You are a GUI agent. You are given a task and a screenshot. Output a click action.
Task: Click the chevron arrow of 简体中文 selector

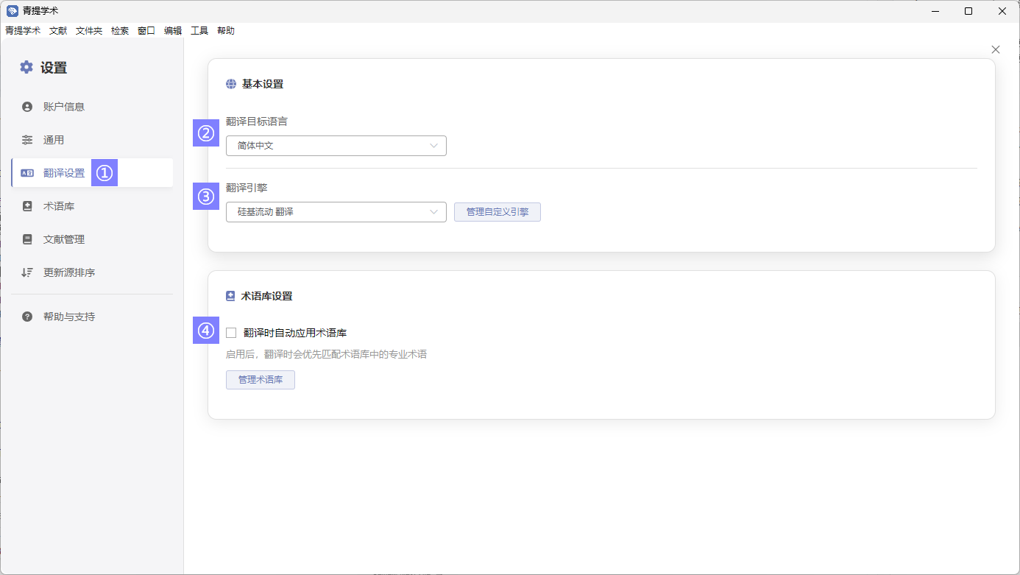coord(434,146)
